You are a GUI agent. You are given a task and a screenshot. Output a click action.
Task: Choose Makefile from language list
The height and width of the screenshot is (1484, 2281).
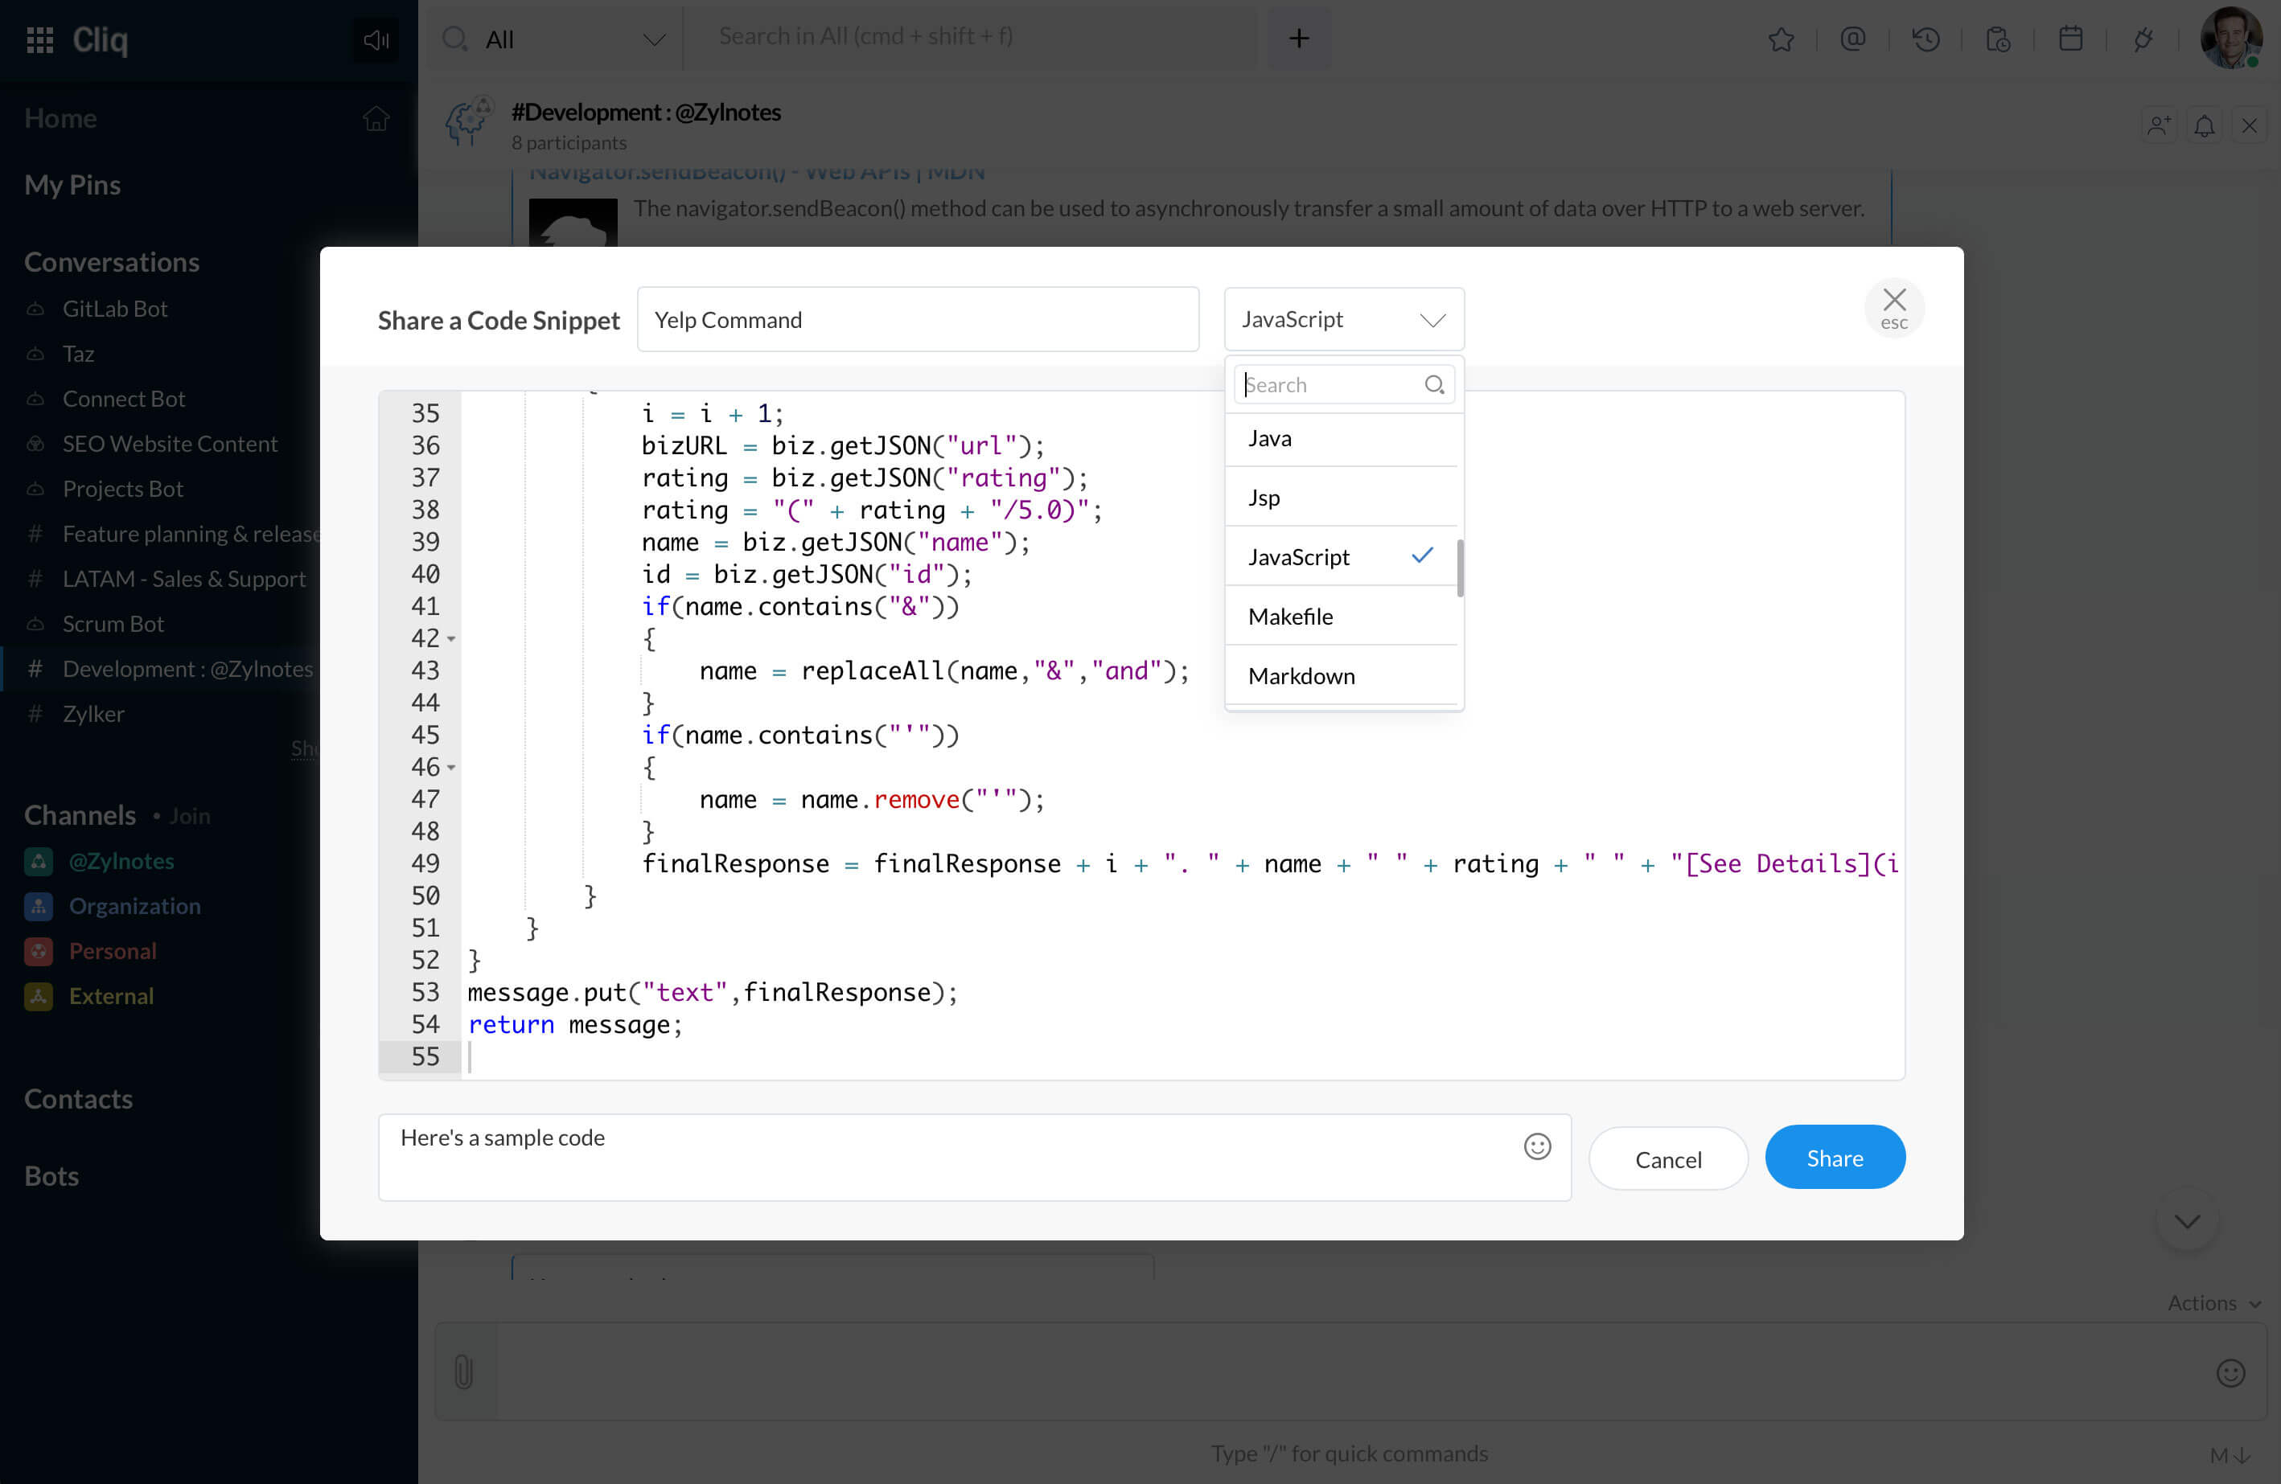pyautogui.click(x=1290, y=616)
